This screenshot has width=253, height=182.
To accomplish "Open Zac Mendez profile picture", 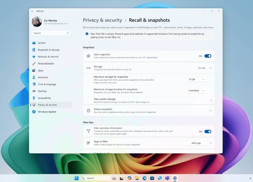I will pos(37,22).
